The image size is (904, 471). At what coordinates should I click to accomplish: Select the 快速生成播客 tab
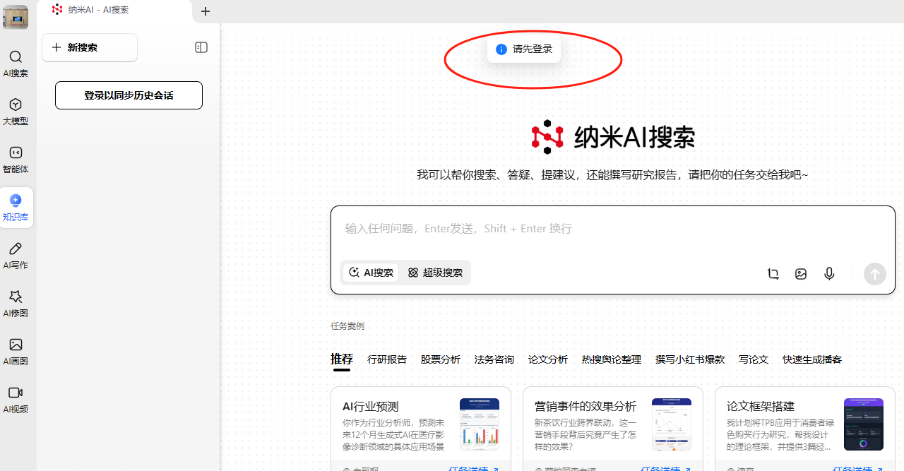coord(812,359)
